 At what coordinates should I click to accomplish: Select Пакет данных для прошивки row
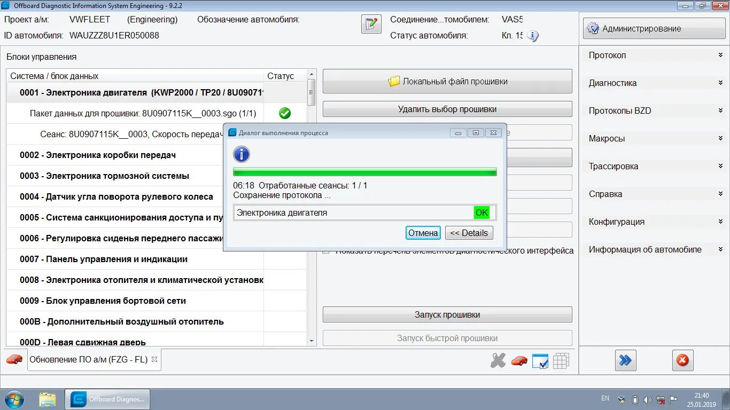(x=157, y=113)
